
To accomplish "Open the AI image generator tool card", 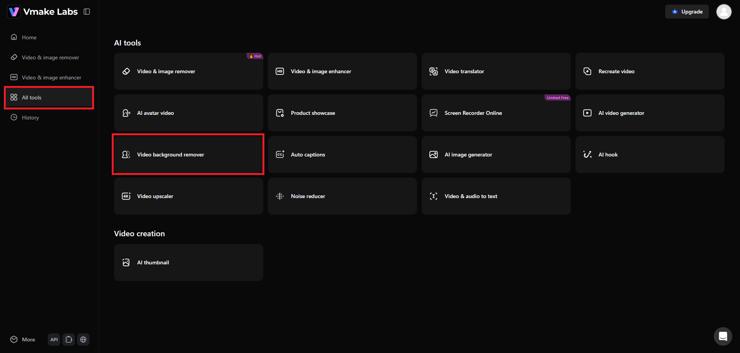I will click(x=496, y=155).
